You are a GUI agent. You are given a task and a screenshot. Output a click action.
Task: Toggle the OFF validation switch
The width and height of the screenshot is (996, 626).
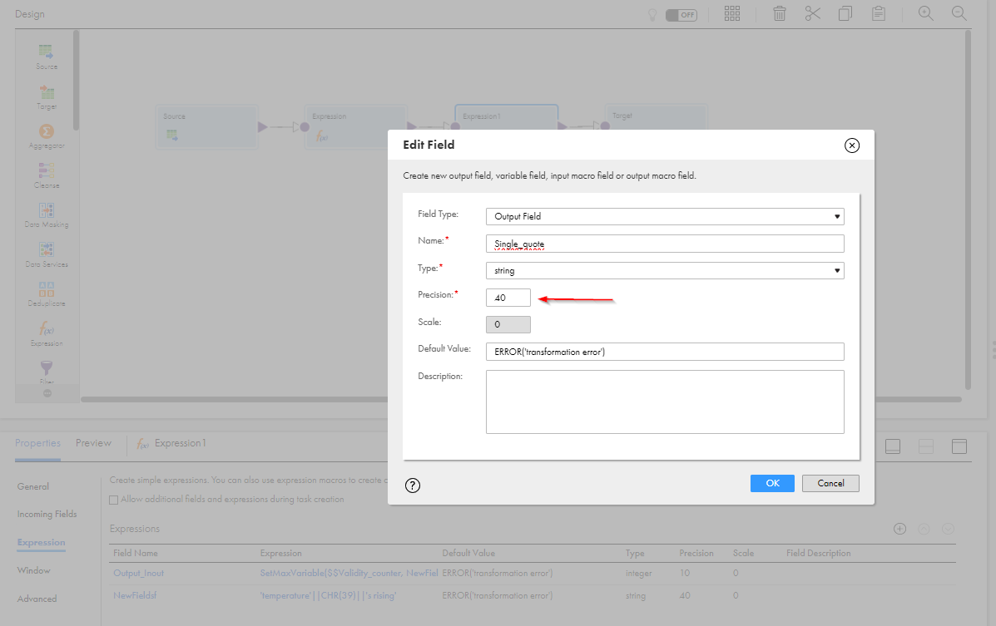pyautogui.click(x=681, y=15)
